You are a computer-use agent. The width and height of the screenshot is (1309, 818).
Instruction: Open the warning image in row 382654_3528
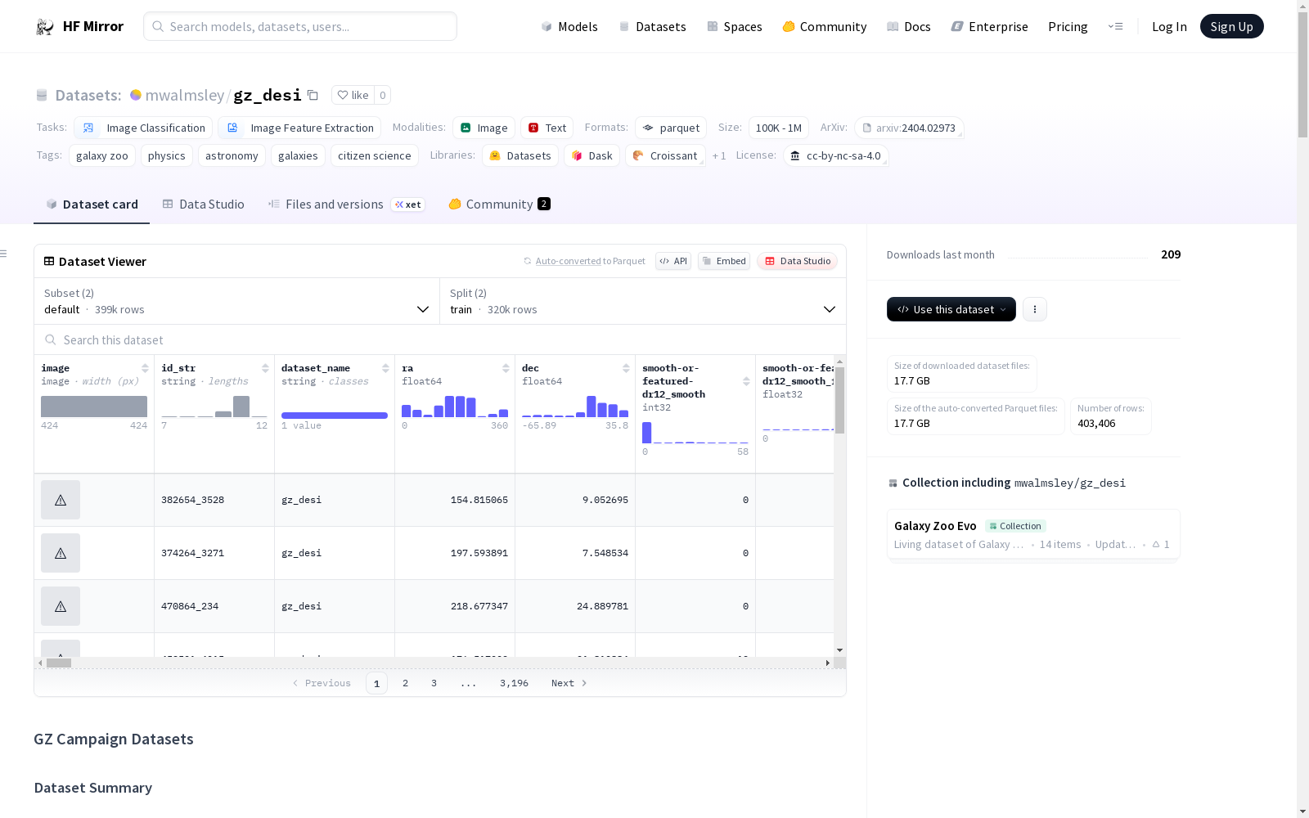click(x=61, y=500)
